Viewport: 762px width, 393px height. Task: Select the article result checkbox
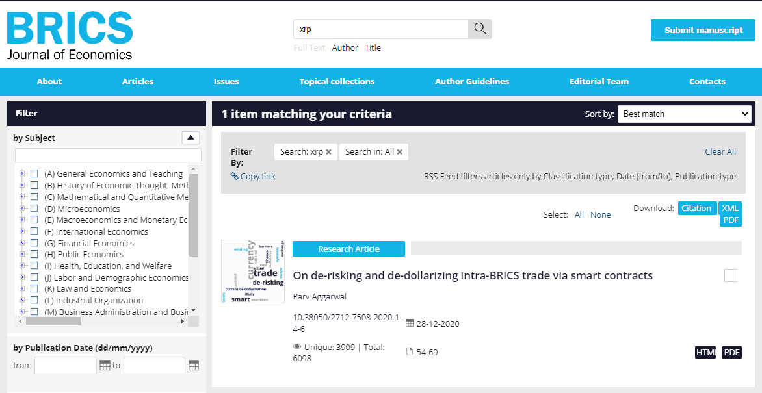click(x=730, y=275)
